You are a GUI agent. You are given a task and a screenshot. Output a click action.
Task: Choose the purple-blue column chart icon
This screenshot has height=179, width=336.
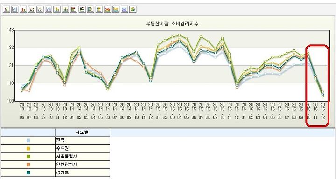49,9
